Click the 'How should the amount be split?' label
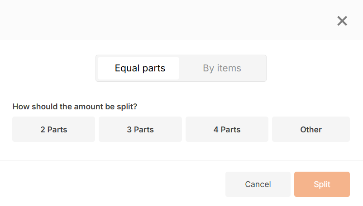363x206 pixels. point(75,107)
